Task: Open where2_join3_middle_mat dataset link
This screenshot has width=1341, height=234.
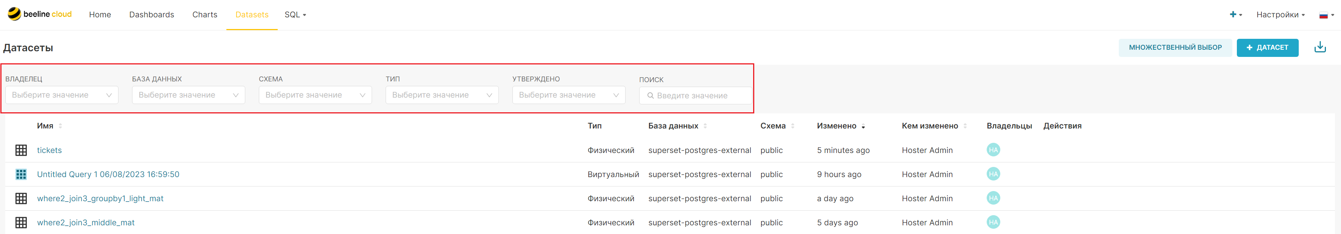Action: pos(86,223)
